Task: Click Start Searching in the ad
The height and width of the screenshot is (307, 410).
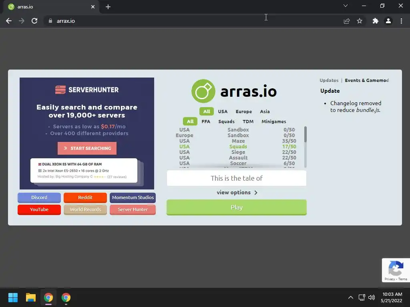Action: click(87, 148)
